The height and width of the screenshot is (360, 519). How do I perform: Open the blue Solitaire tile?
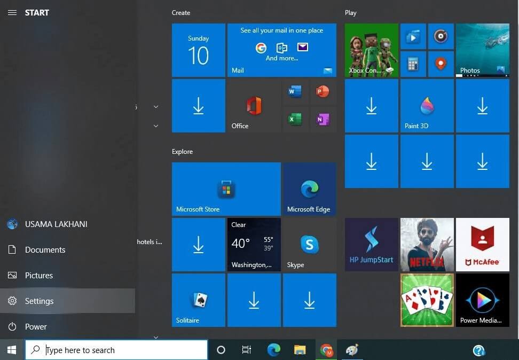point(199,300)
